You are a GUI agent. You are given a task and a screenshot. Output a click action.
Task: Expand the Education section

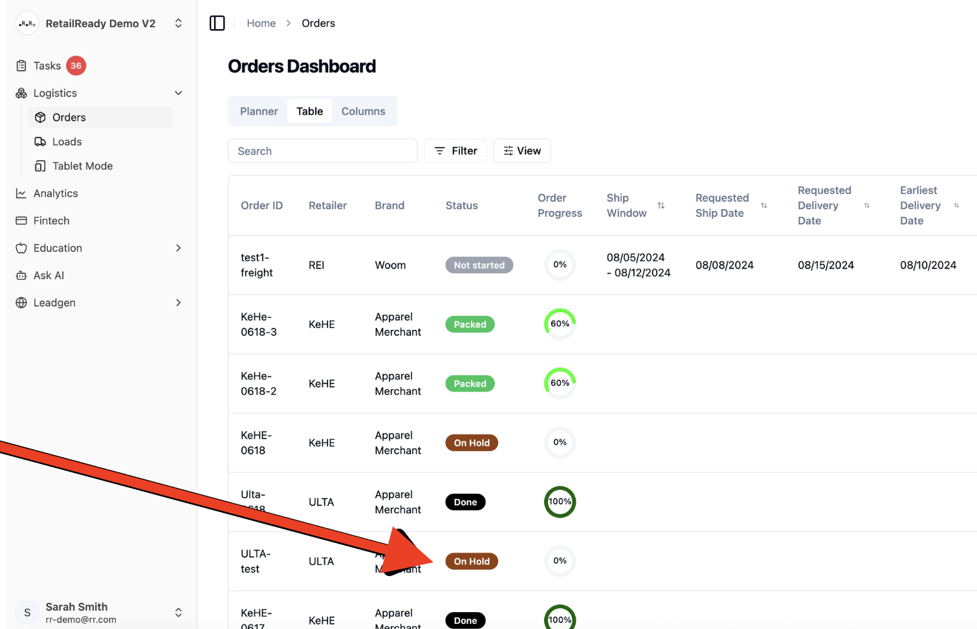[x=179, y=248]
